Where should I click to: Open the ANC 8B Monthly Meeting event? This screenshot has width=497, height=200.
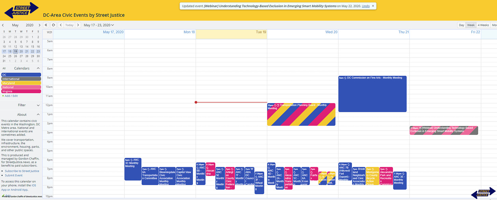click(201, 174)
